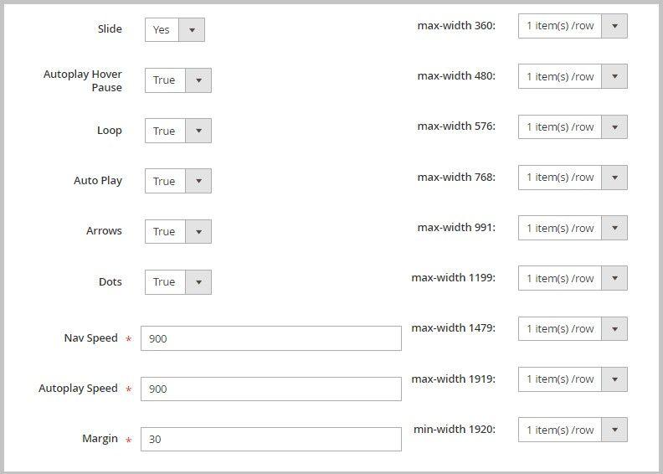Image resolution: width=663 pixels, height=474 pixels.
Task: Open the max-width 1479 items dropdown
Action: point(573,328)
